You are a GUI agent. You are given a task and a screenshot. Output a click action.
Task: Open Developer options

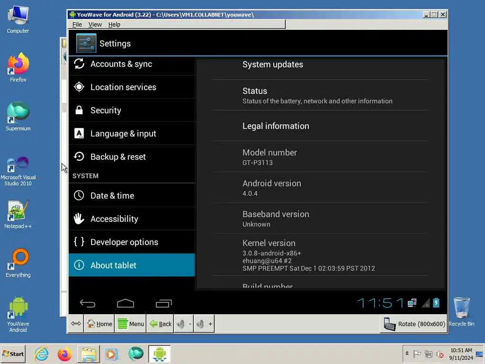pyautogui.click(x=132, y=242)
